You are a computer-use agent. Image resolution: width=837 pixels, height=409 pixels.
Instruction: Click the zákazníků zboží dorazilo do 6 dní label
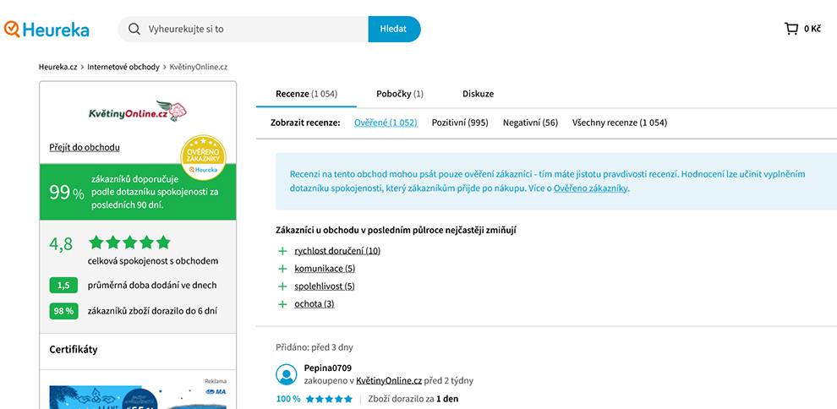tap(152, 311)
